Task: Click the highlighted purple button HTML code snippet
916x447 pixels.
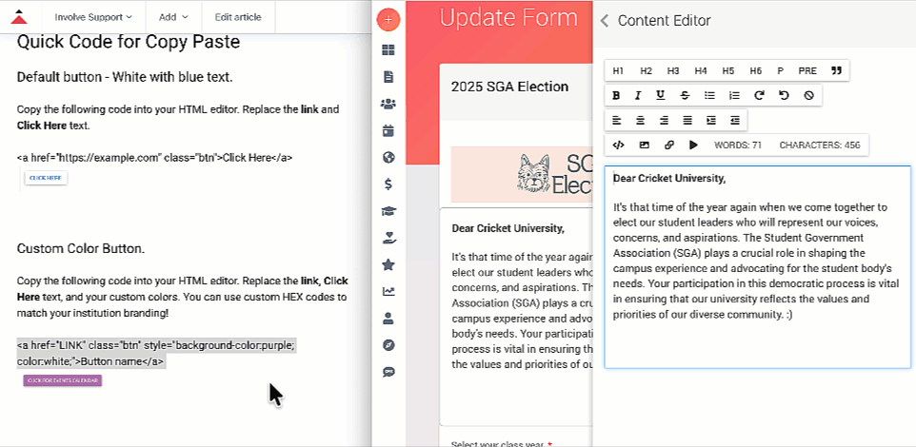Action: [x=156, y=354]
